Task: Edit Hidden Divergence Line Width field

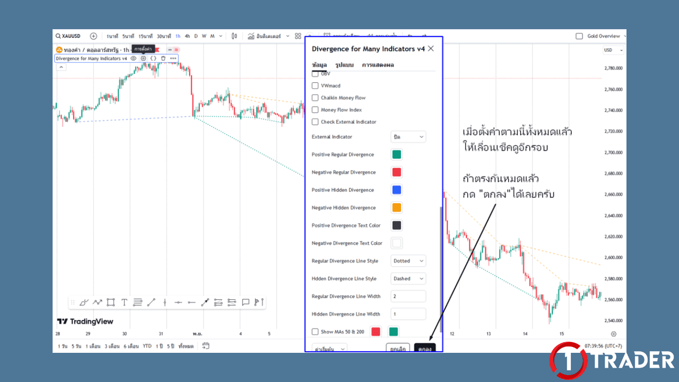Action: [408, 314]
